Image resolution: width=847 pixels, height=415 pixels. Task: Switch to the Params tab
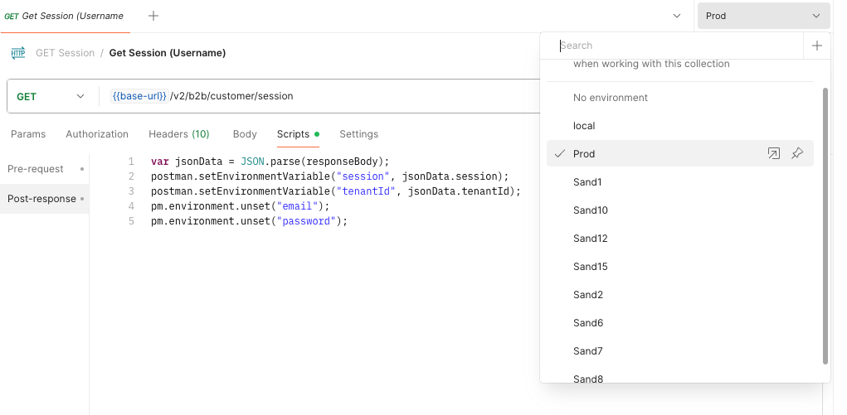[x=28, y=134]
